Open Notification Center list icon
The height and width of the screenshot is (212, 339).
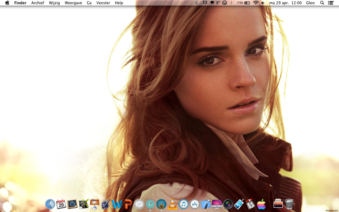[330, 3]
